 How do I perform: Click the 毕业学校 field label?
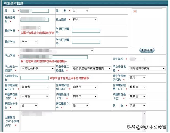(x=10, y=56)
